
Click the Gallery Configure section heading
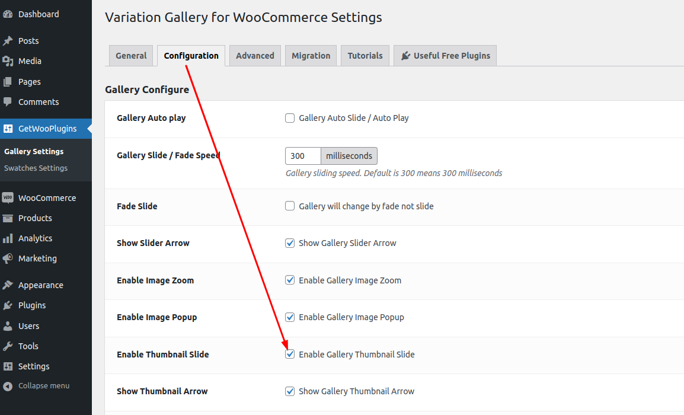(147, 90)
